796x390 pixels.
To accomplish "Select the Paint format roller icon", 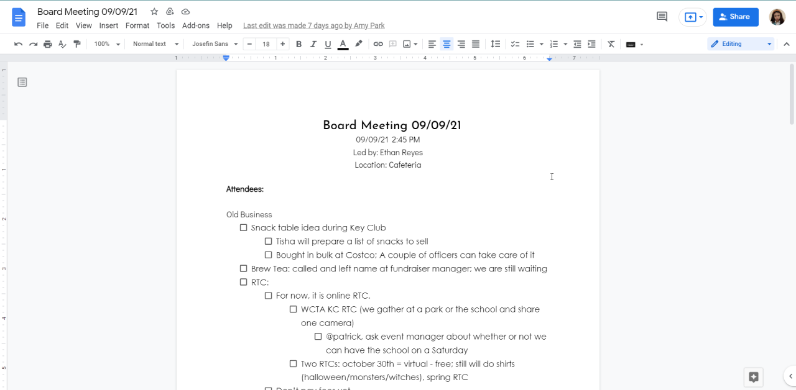I will [77, 44].
